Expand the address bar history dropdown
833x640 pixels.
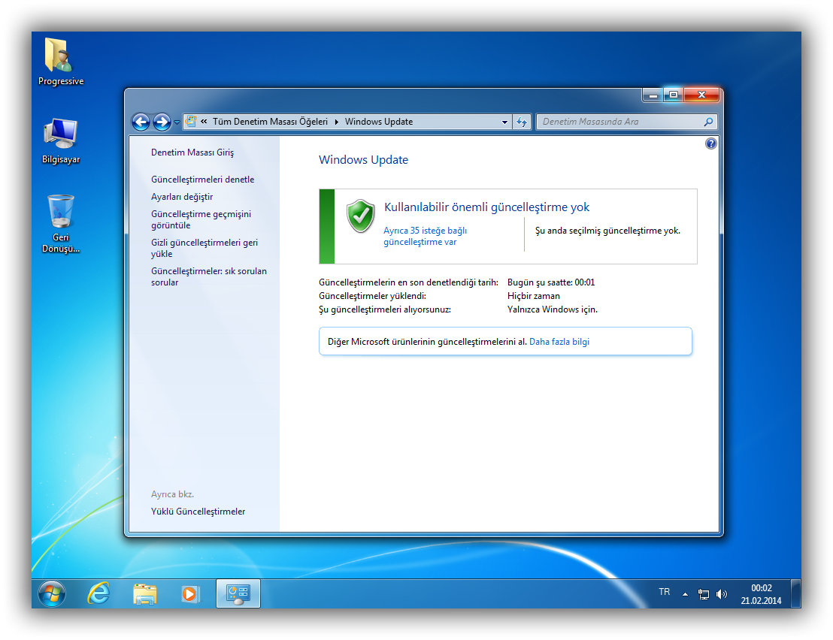pos(504,122)
